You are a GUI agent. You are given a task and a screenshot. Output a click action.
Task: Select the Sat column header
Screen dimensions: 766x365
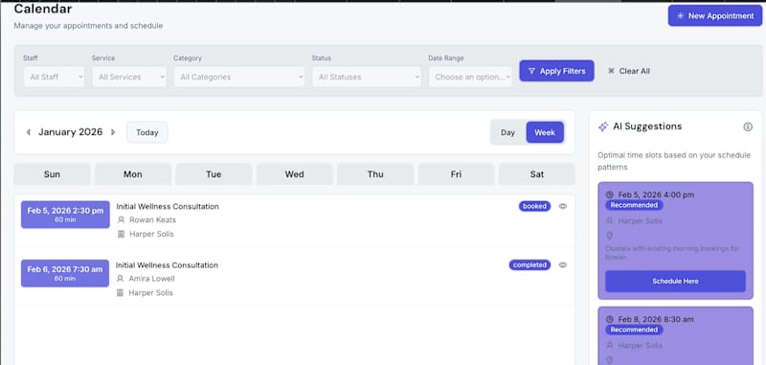pos(537,174)
